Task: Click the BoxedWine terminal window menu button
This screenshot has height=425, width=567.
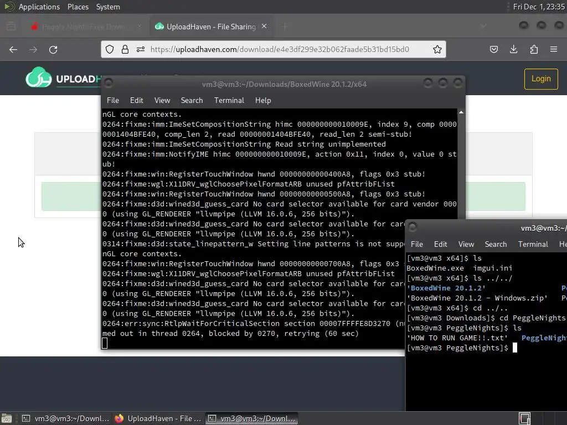Action: 109,84
